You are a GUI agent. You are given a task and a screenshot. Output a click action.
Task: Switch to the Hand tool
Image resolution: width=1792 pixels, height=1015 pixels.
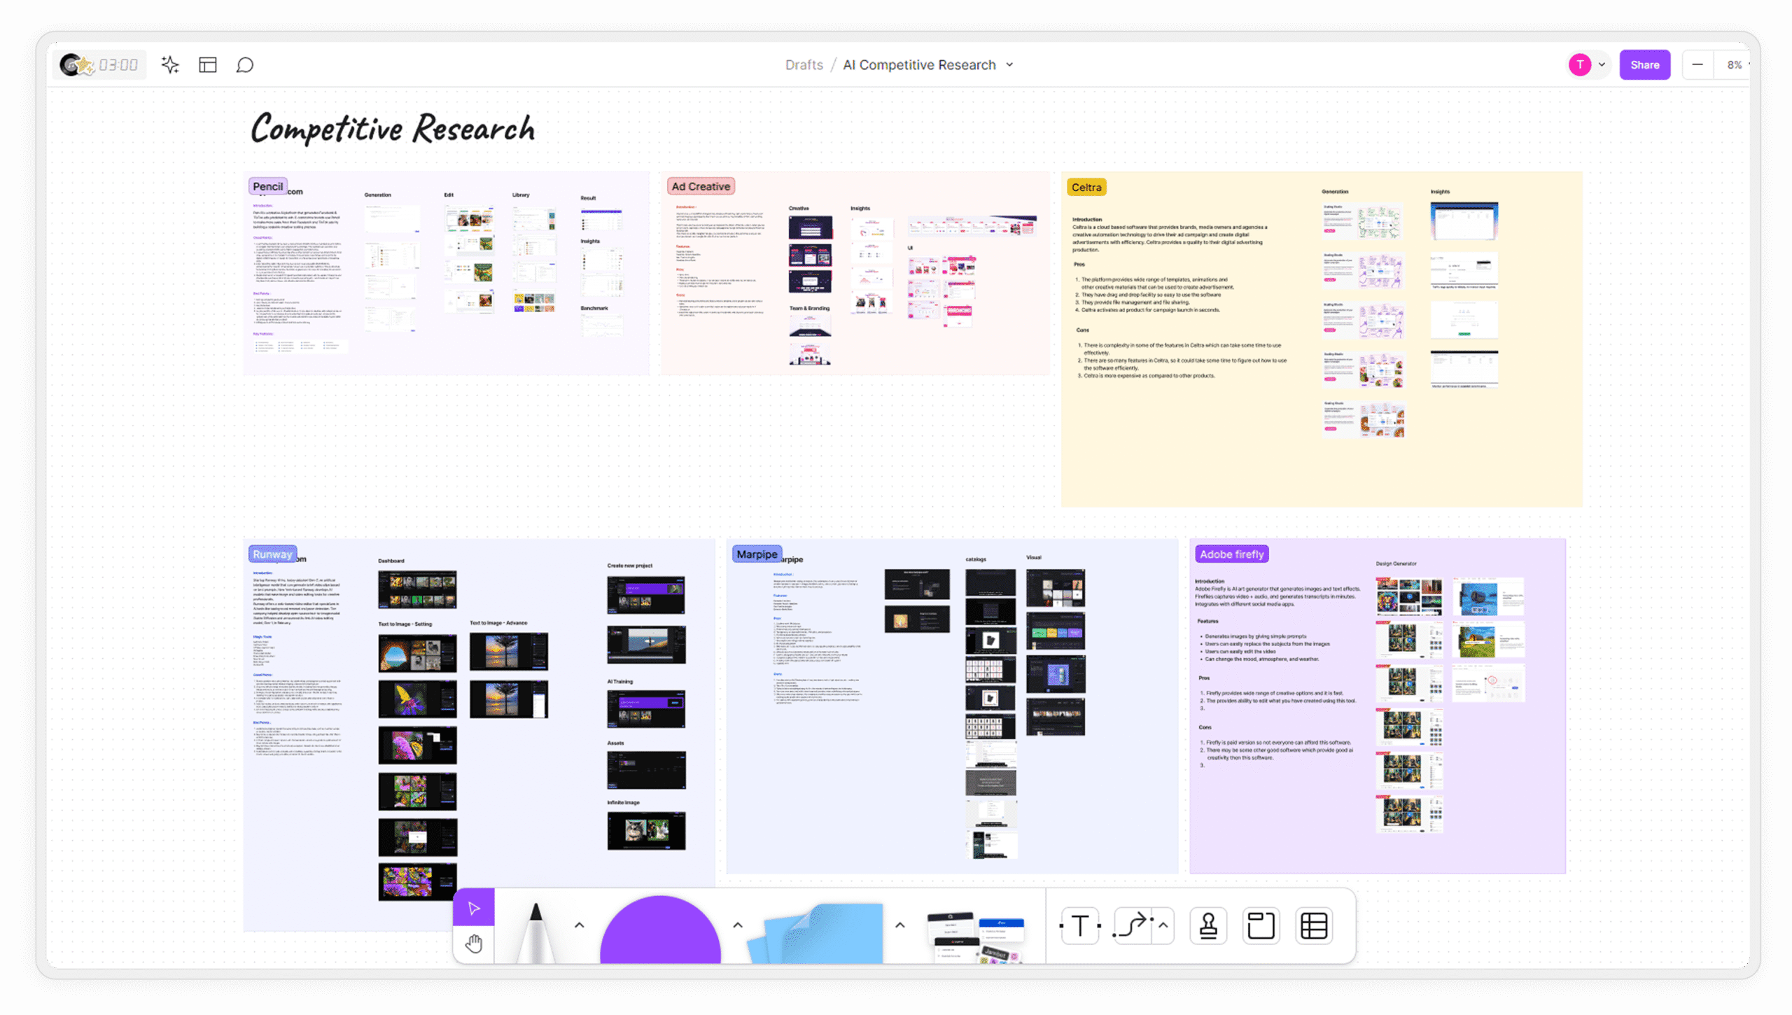pyautogui.click(x=474, y=944)
